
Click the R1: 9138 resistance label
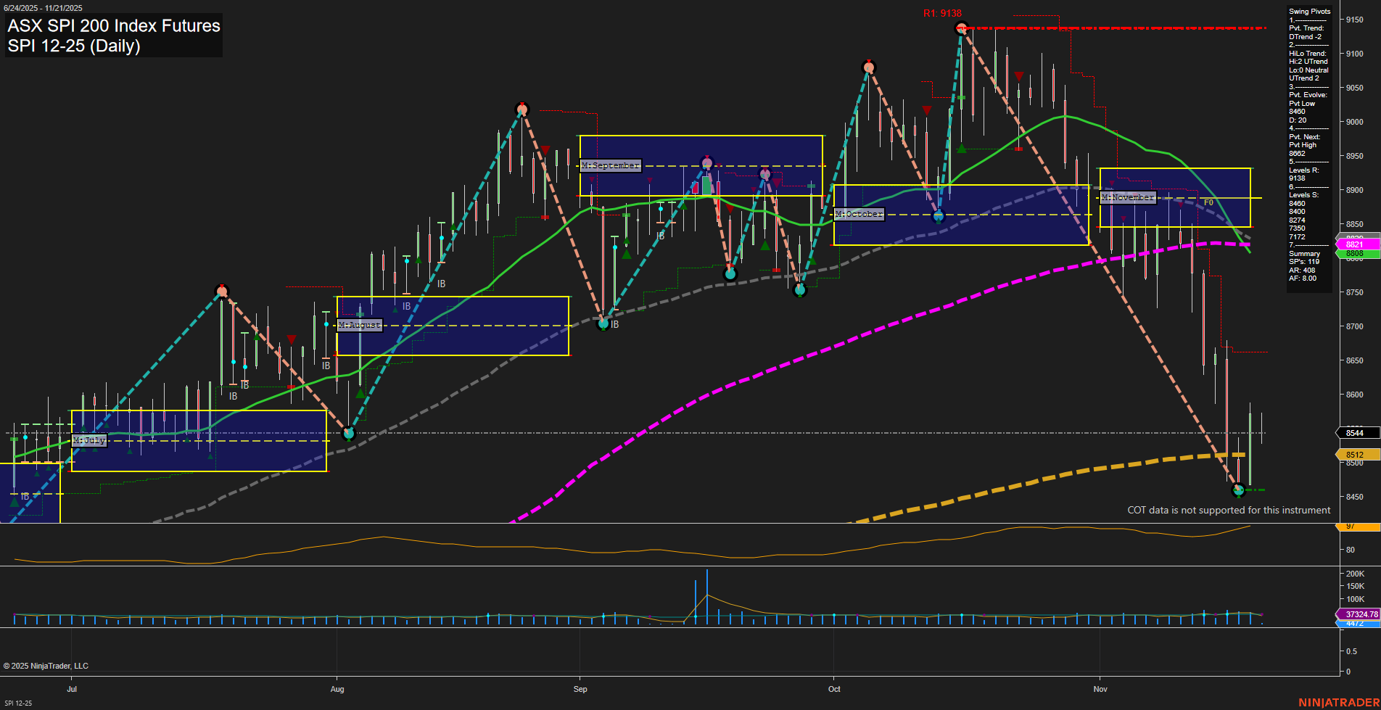click(944, 11)
